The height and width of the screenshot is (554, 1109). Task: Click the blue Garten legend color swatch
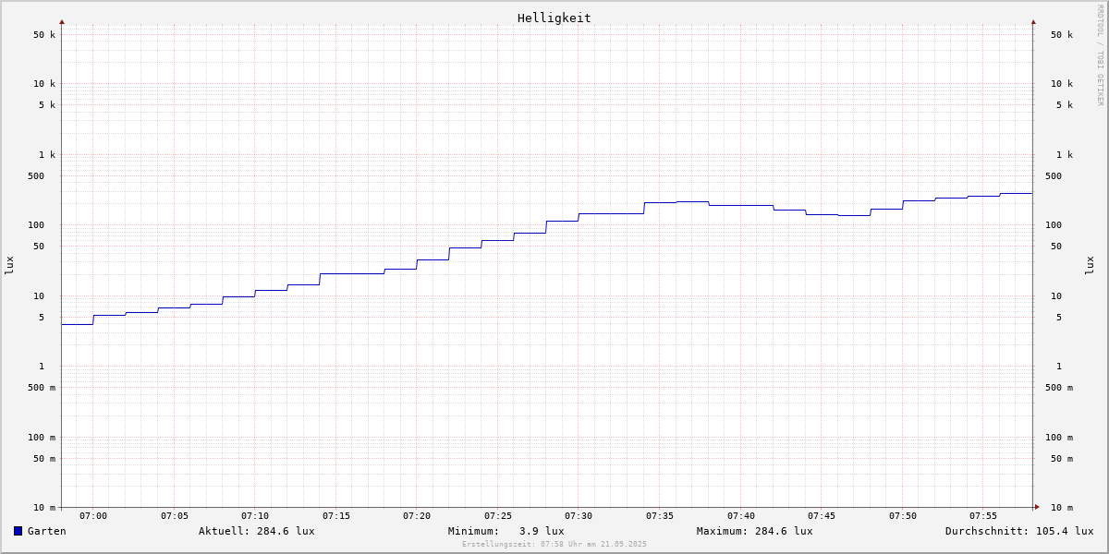pyautogui.click(x=18, y=531)
